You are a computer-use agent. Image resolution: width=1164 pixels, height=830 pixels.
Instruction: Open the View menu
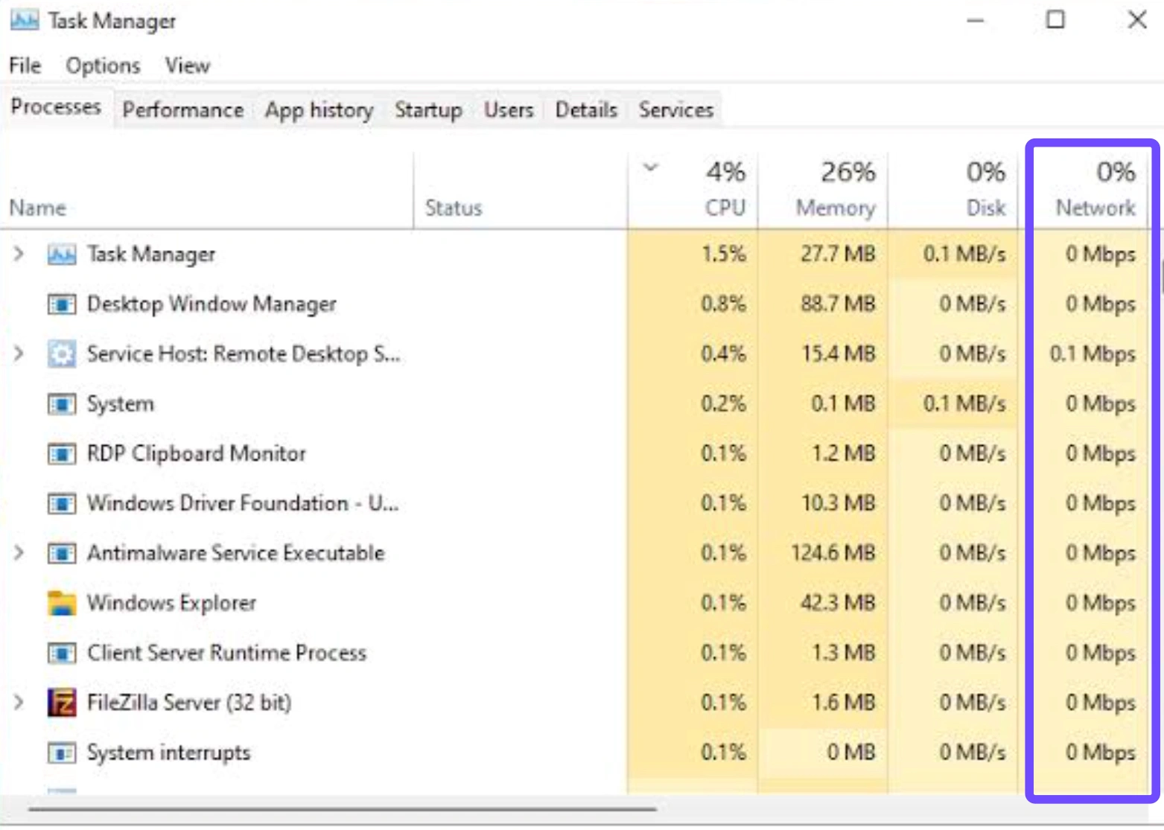(x=188, y=66)
